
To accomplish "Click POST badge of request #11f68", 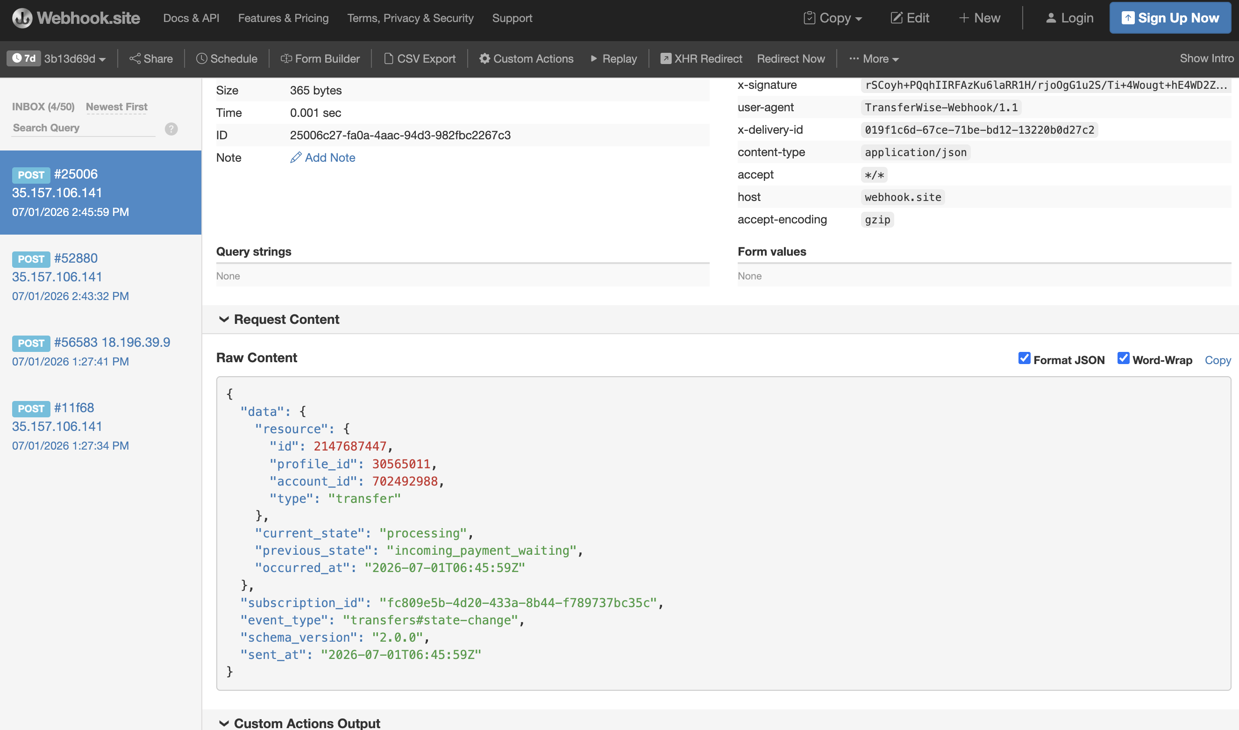I will tap(31, 409).
